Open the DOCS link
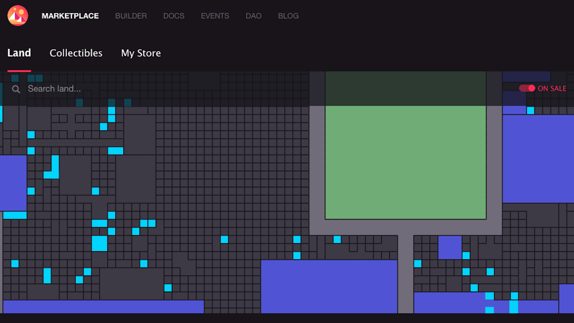574x323 pixels. (x=174, y=16)
